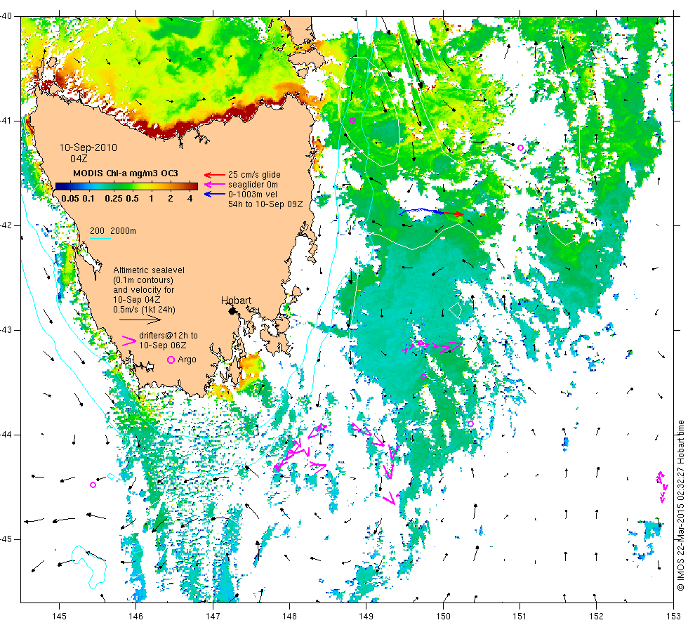
Task: Click the value 4 on the color scale
Action: point(190,198)
